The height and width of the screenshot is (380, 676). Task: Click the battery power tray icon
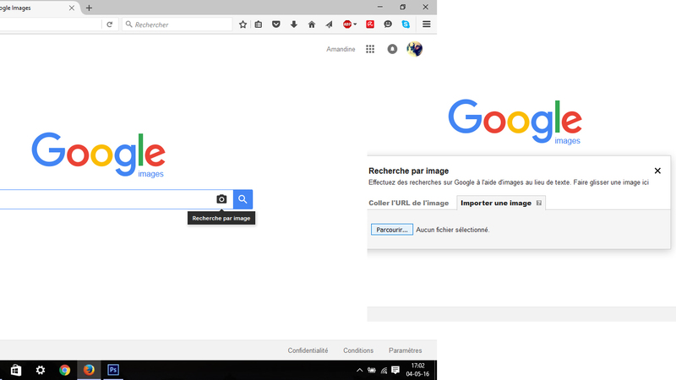pos(371,370)
